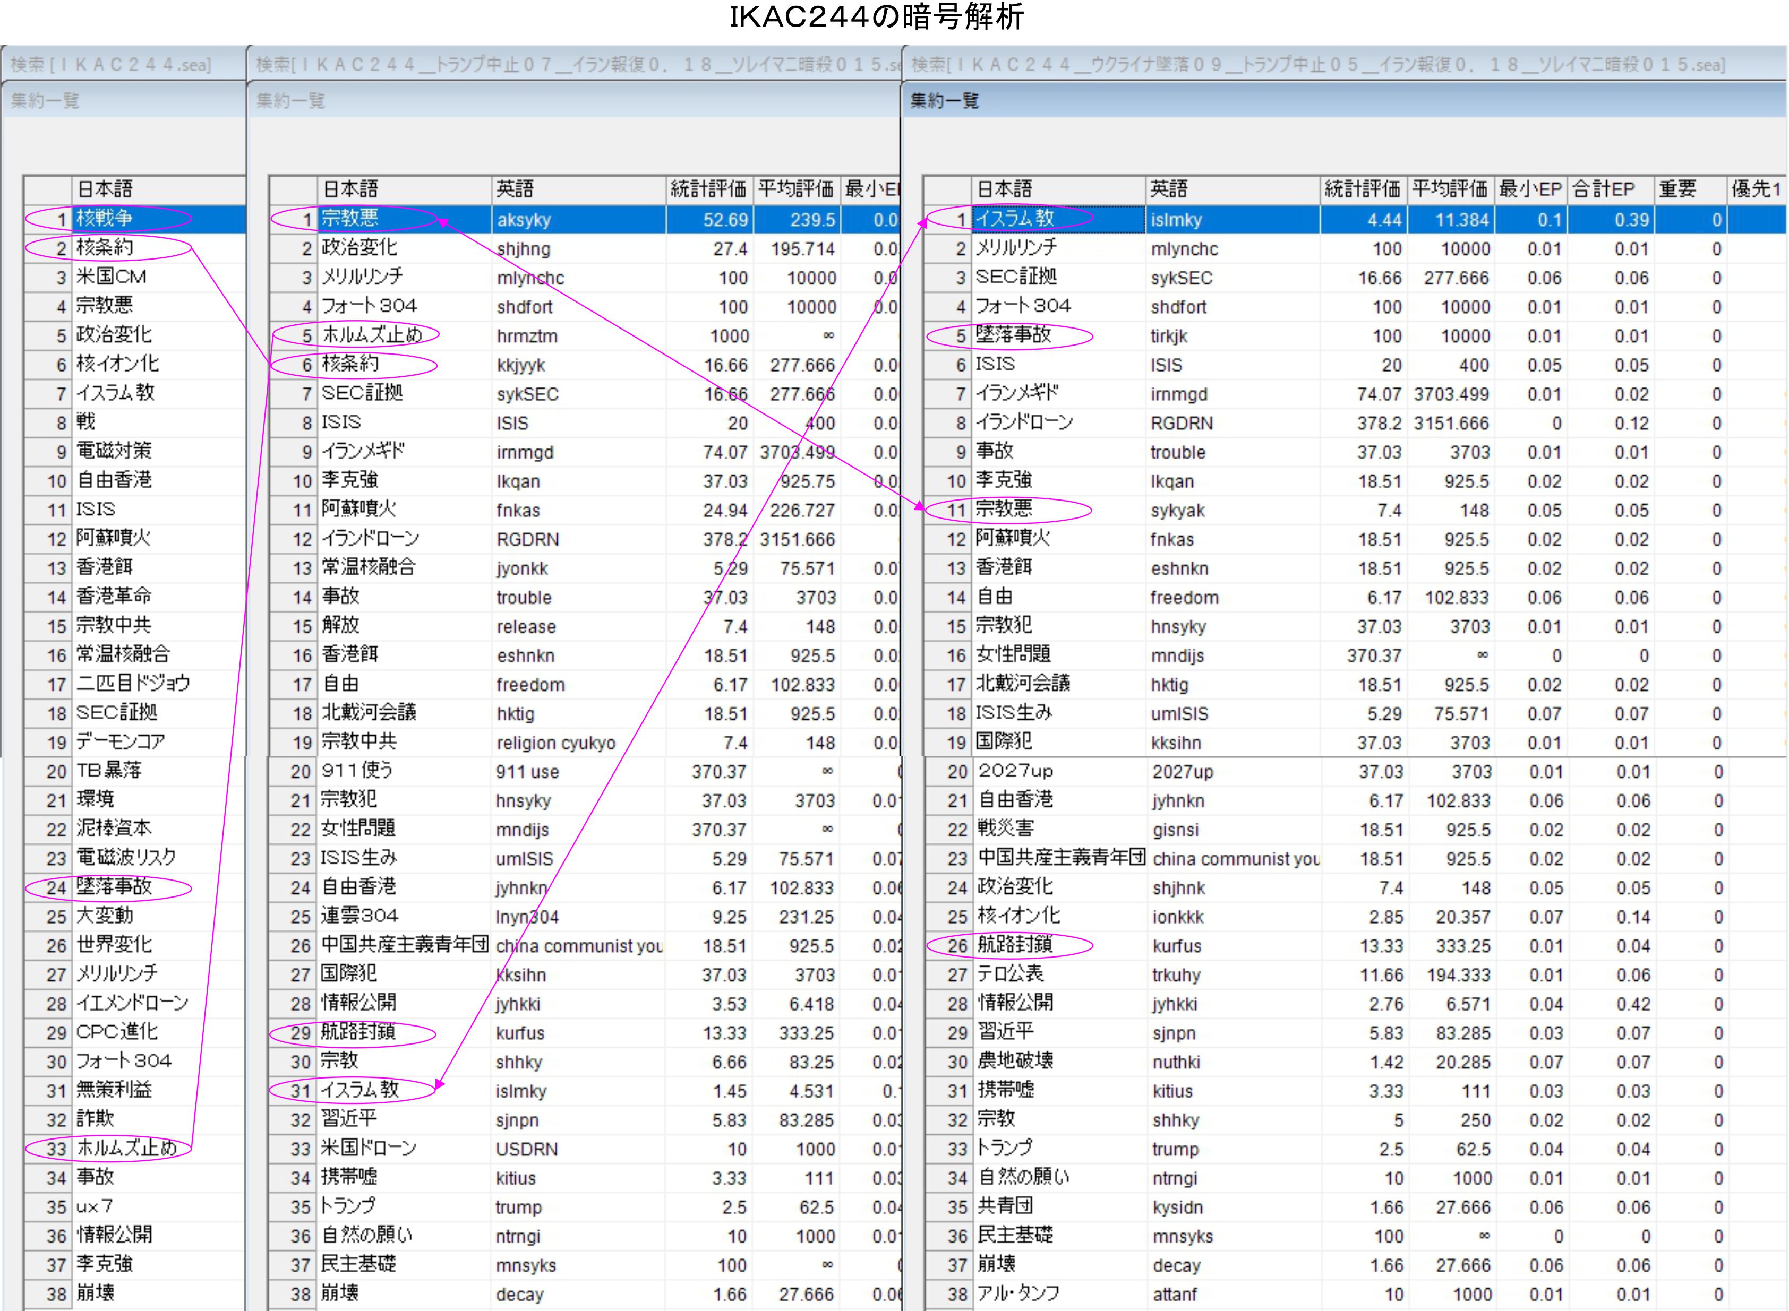This screenshot has height=1311, width=1789.
Task: Select 航路封鎖 row in middle table
Action: point(357,1032)
